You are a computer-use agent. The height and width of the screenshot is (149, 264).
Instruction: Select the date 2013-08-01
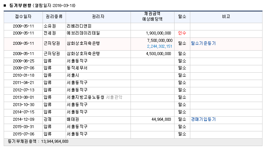click(x=23, y=97)
